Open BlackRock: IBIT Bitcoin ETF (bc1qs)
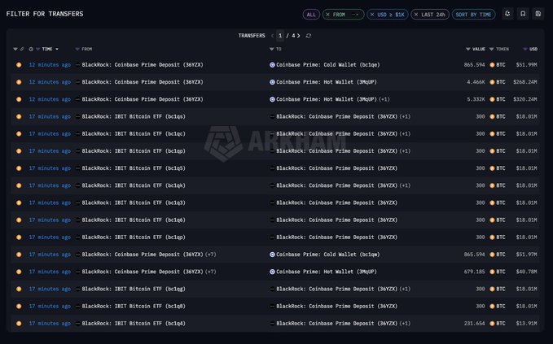Image resolution: width=553 pixels, height=344 pixels. tap(134, 116)
